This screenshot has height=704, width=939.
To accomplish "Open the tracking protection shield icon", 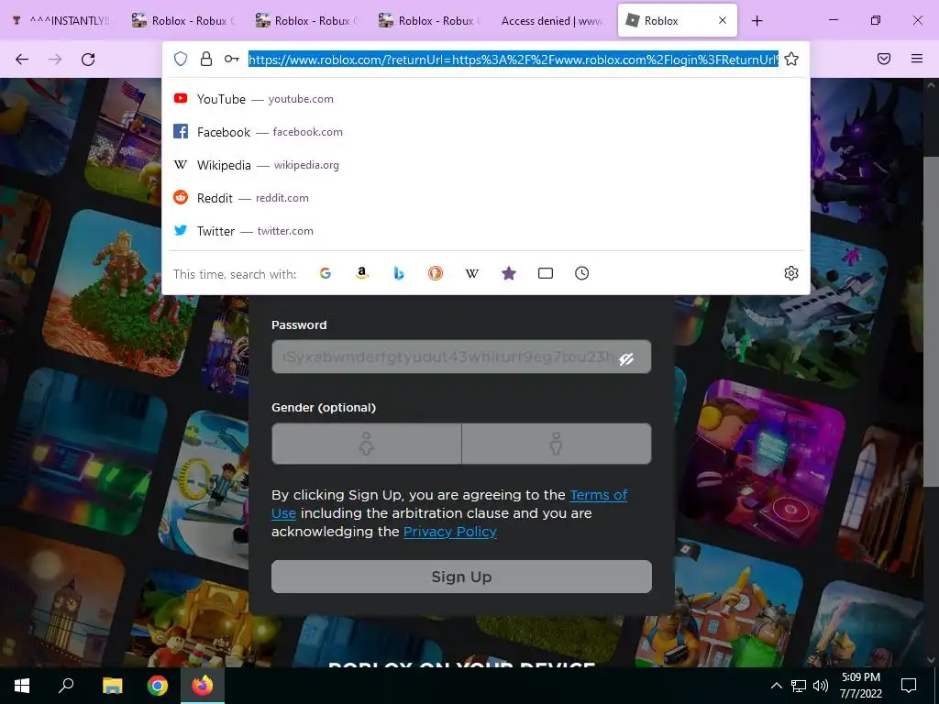I will click(x=181, y=59).
